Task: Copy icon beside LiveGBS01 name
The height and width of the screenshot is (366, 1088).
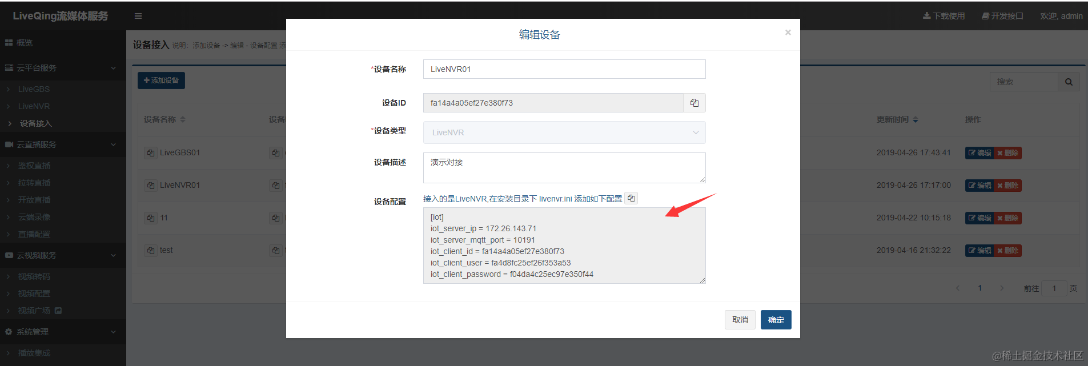Action: point(150,153)
